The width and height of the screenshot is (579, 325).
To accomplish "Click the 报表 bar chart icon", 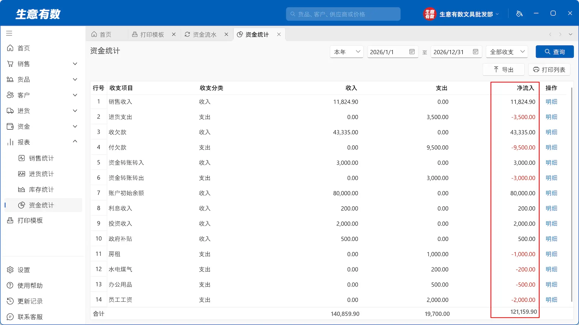I will point(10,142).
